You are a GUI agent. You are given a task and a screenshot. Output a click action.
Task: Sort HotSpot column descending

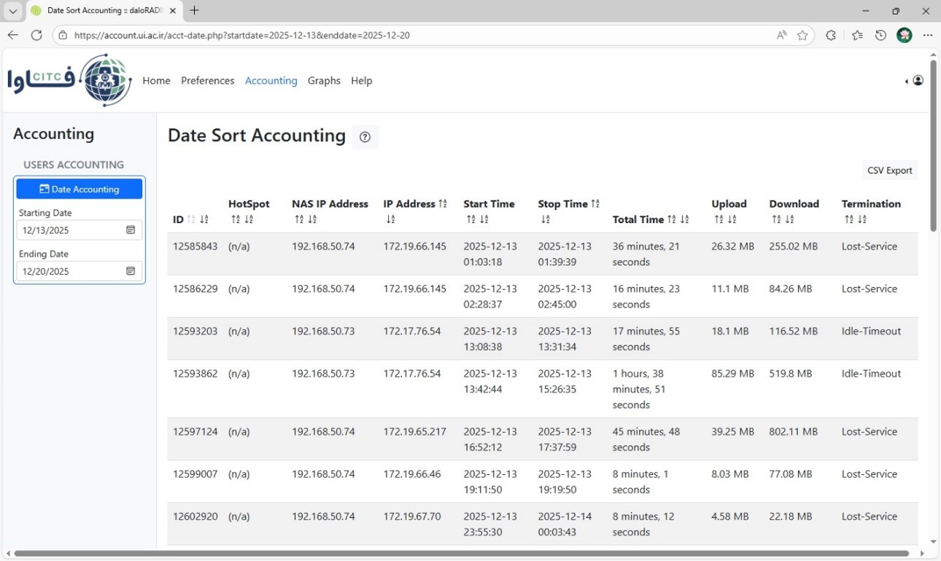[249, 219]
